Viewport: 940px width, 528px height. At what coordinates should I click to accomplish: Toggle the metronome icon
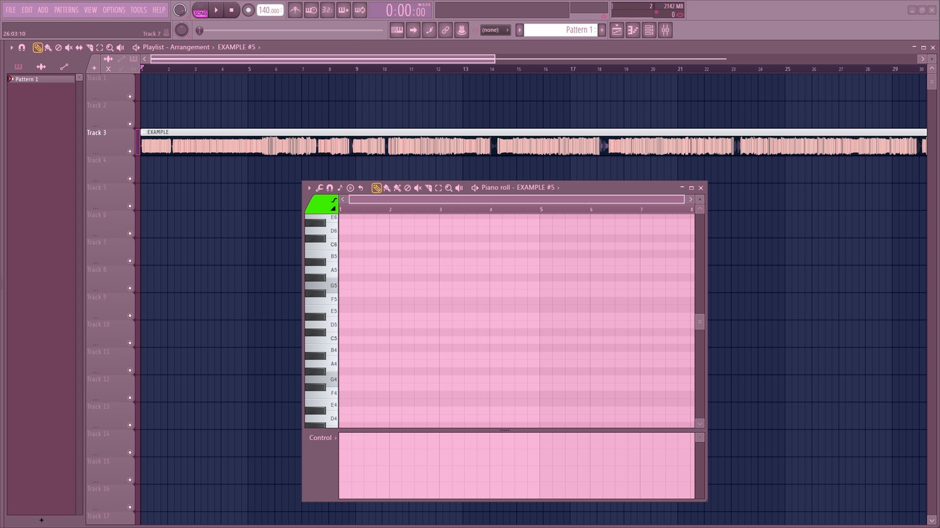[x=295, y=10]
